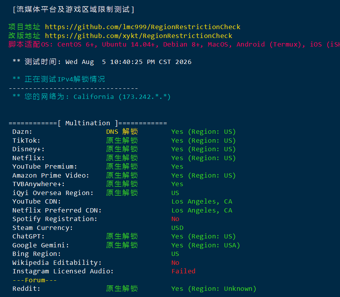Viewport: 340px width, 297px height.
Task: Click the Multination section header
Action: 88,123
